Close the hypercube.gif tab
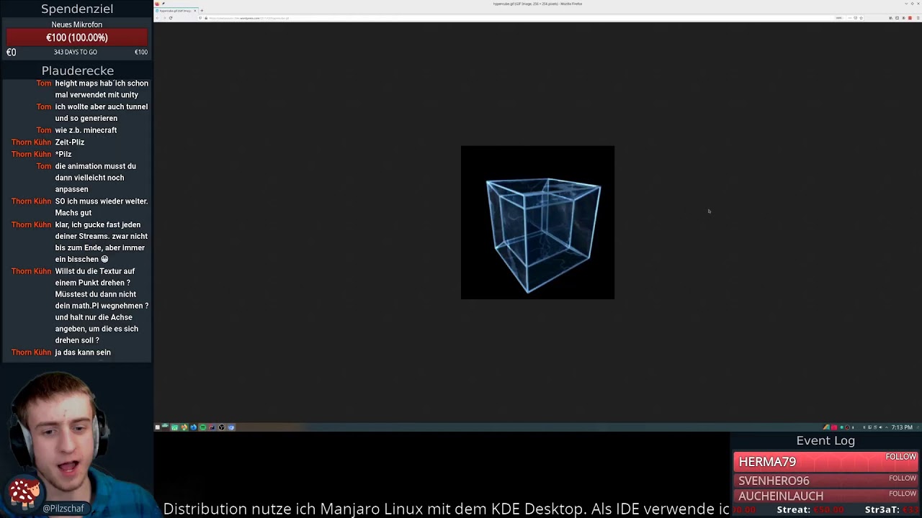 [195, 11]
